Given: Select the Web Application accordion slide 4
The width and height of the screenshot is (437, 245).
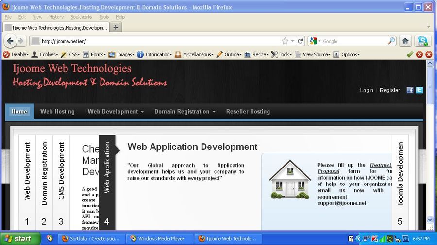Looking at the screenshot, I should (107, 183).
